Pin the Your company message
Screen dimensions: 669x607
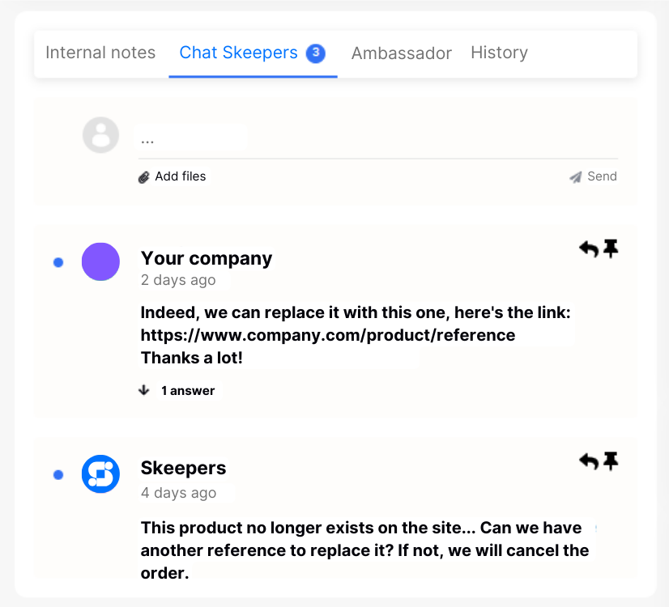610,248
